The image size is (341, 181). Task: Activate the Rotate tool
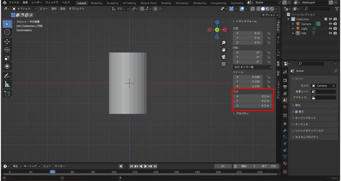(7, 50)
